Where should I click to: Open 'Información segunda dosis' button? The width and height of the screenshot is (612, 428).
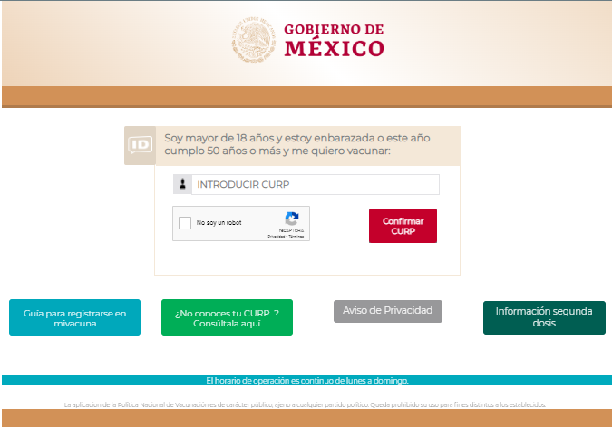click(x=544, y=317)
